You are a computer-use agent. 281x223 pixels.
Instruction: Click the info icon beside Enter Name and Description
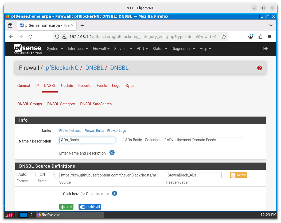[112, 153]
